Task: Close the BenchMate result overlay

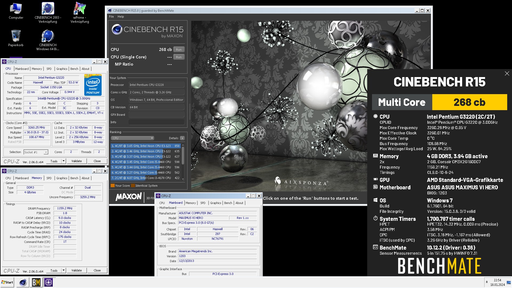Action: [507, 73]
